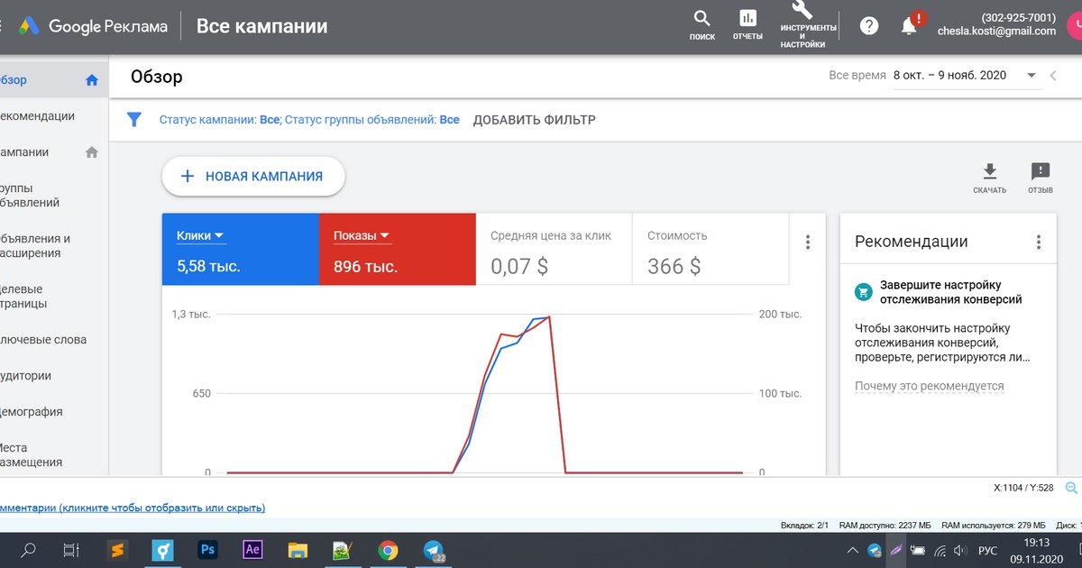Open the help question mark icon
Viewport: 1082px width, 568px height.
[x=869, y=26]
